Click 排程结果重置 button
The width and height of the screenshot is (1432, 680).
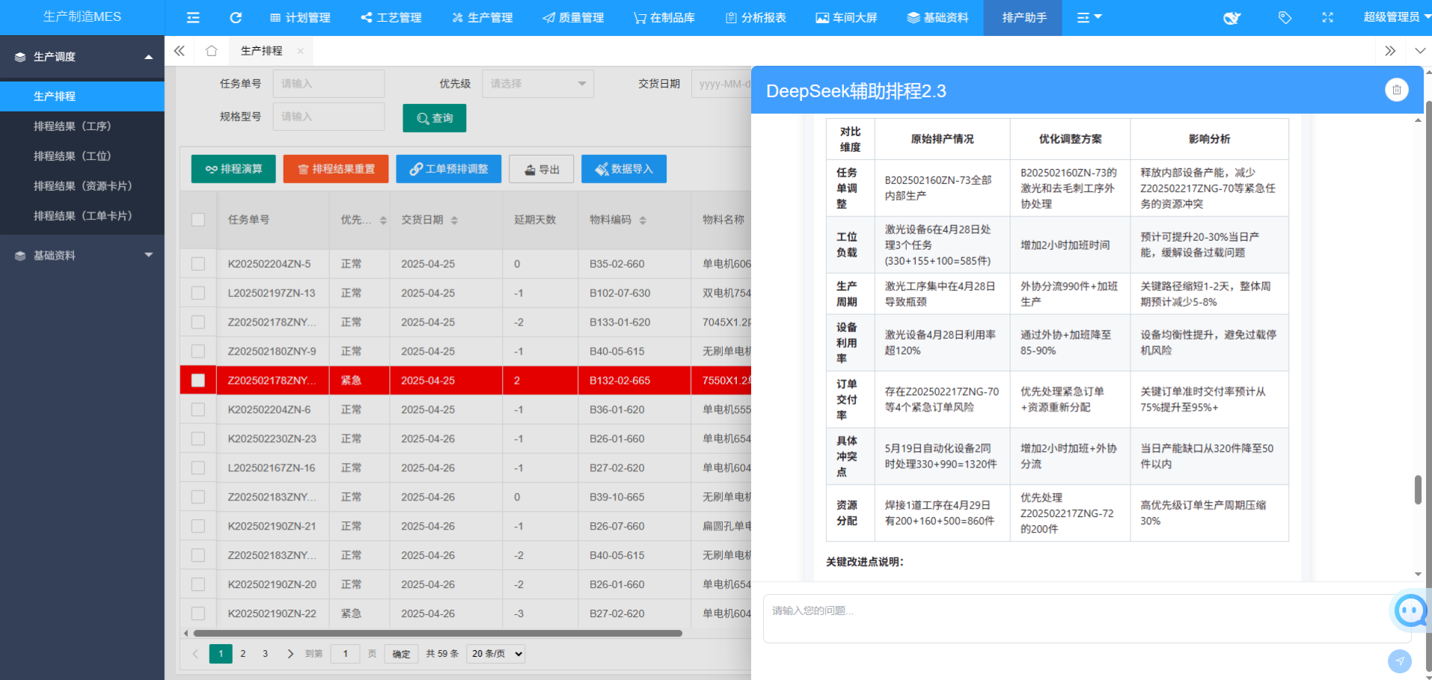pyautogui.click(x=336, y=169)
